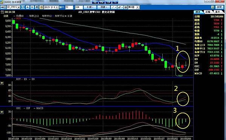This screenshot has height=140, width=226.
Task: Collapse the OSC DIF MACD indicator pane
Action: tap(2, 112)
